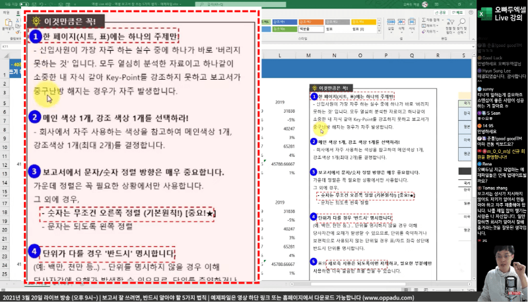Click Find and Select (찾기 및 선택) magnifier
The height and width of the screenshot is (302, 528).
(462, 22)
